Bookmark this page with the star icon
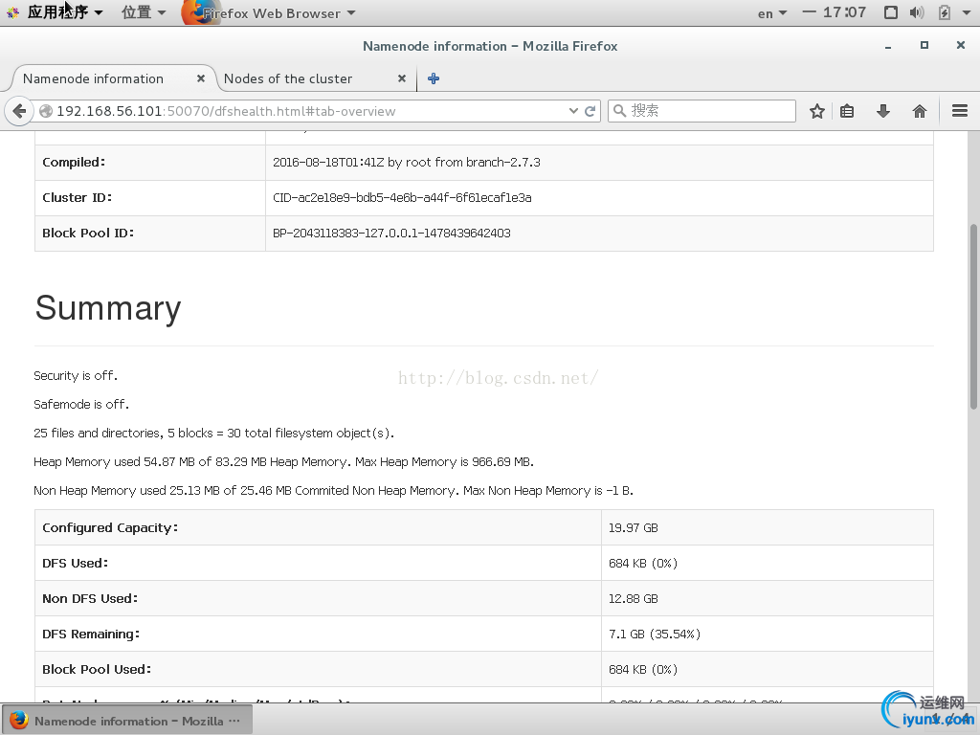Screen dimensions: 980x735 coord(817,111)
